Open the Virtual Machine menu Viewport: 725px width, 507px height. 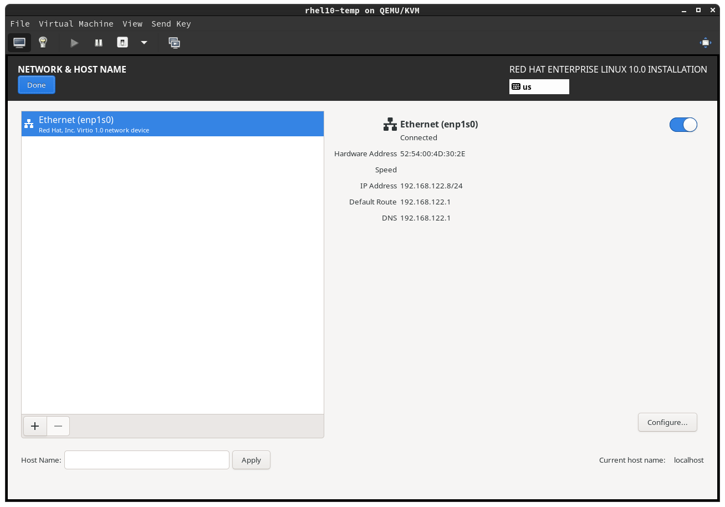pos(76,24)
